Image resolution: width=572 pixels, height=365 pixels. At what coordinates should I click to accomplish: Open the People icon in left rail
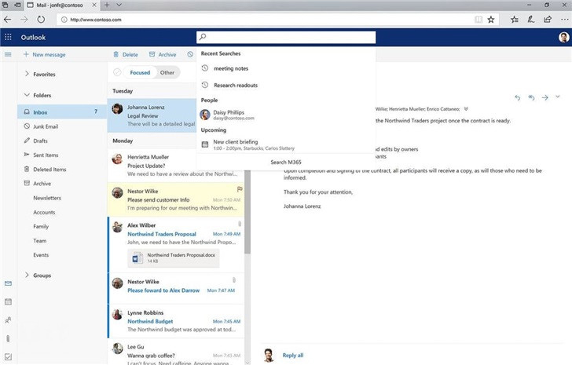point(8,319)
